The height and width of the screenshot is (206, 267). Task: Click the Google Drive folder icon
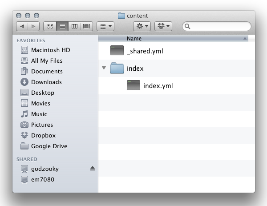(24, 146)
